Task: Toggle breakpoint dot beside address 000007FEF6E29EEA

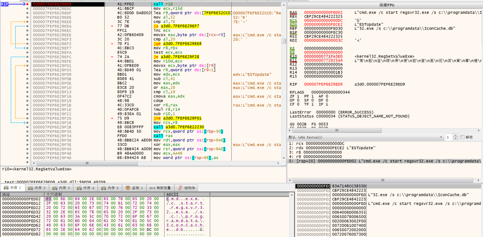Action: tap(28, 26)
